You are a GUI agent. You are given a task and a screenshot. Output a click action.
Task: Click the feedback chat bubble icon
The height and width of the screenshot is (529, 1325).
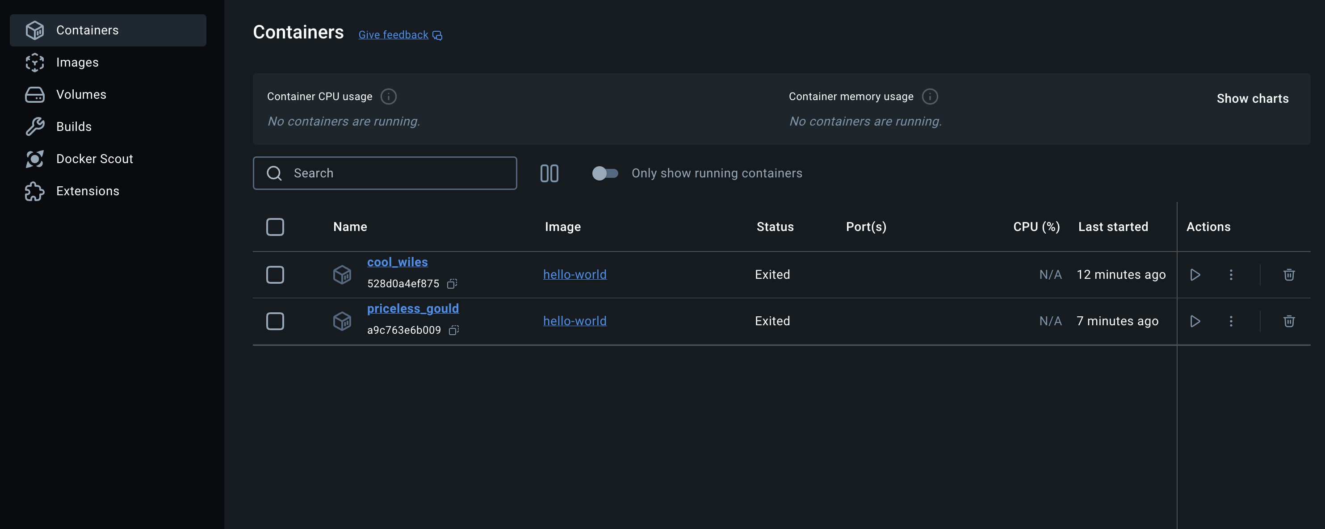[x=437, y=35]
